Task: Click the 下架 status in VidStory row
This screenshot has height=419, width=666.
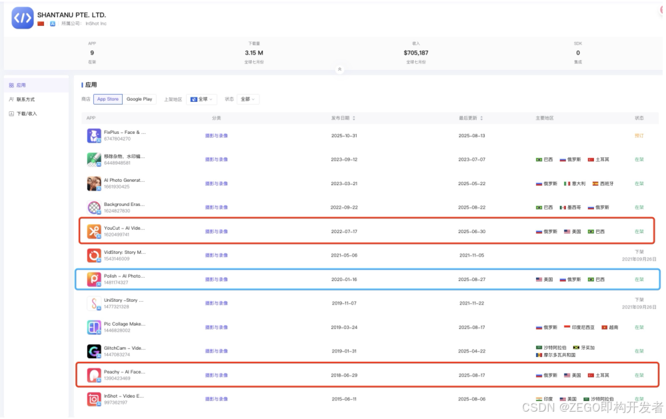Action: 639,252
